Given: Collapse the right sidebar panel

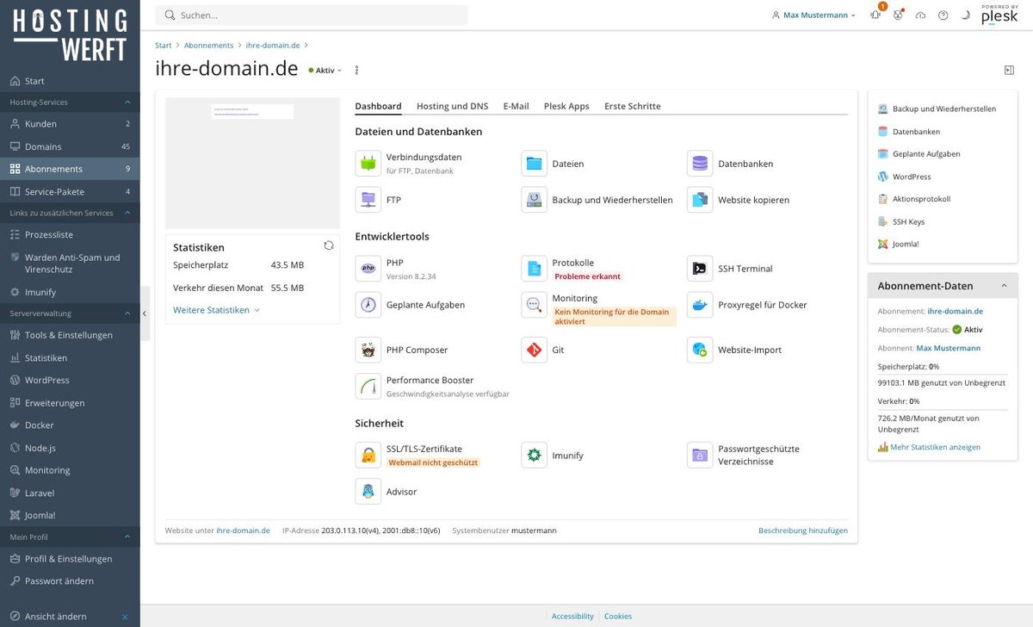Looking at the screenshot, I should pyautogui.click(x=1009, y=70).
